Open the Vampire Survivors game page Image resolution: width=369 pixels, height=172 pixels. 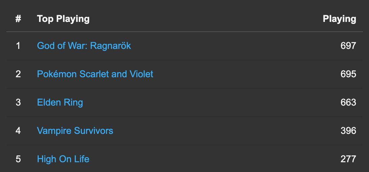(x=75, y=131)
